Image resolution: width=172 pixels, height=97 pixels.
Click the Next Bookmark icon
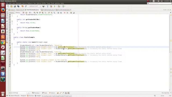pyautogui.click(x=52, y=13)
